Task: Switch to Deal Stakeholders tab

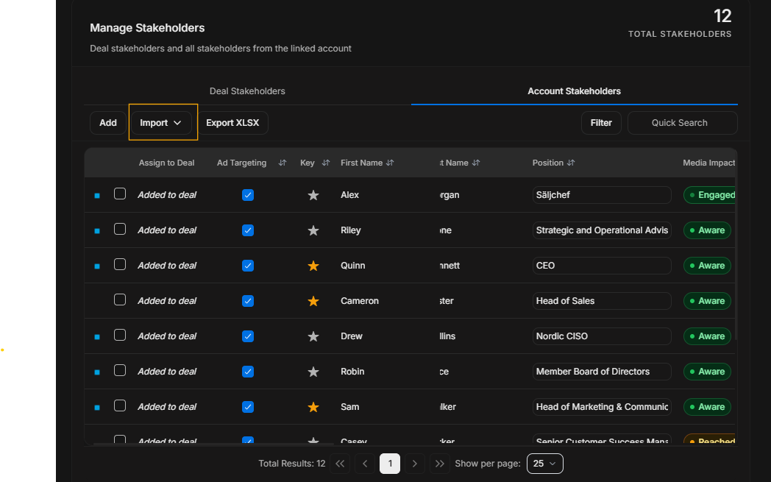Action: point(247,91)
